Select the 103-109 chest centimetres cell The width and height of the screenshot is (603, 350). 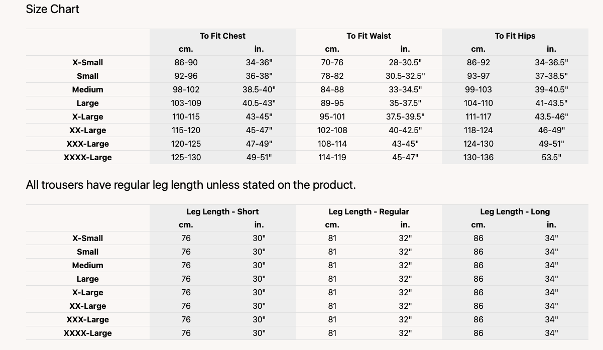[186, 103]
